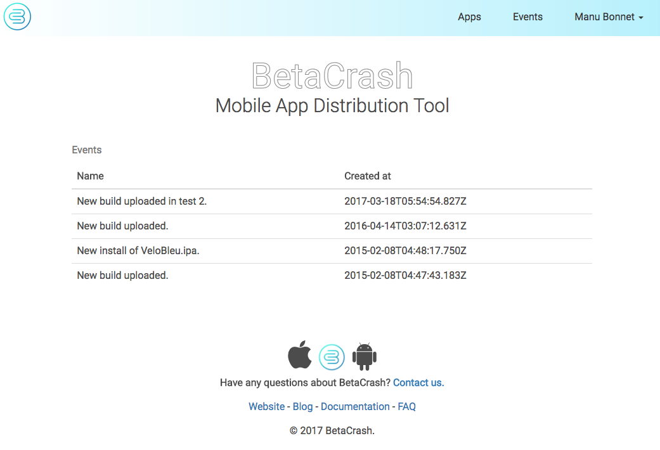This screenshot has width=660, height=450.
Task: Click the © 2017 BetaCrash copyright text
Action: pos(332,430)
